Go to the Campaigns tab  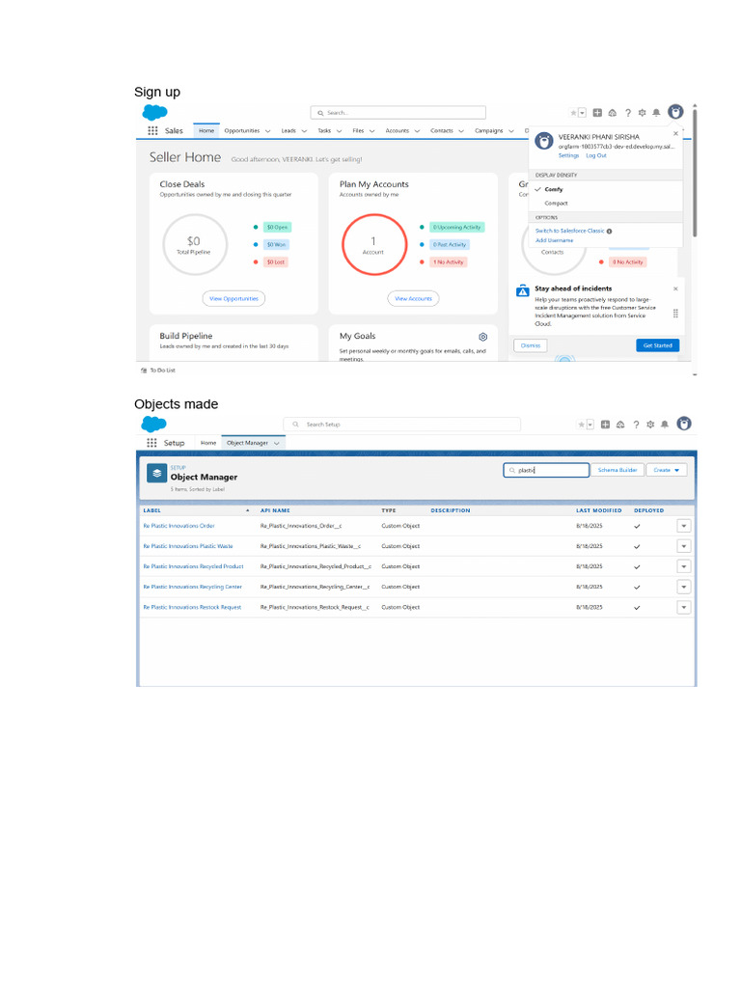[488, 130]
